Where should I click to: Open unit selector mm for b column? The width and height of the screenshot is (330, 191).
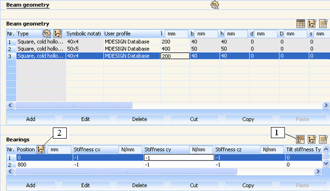pyautogui.click(x=206, y=34)
